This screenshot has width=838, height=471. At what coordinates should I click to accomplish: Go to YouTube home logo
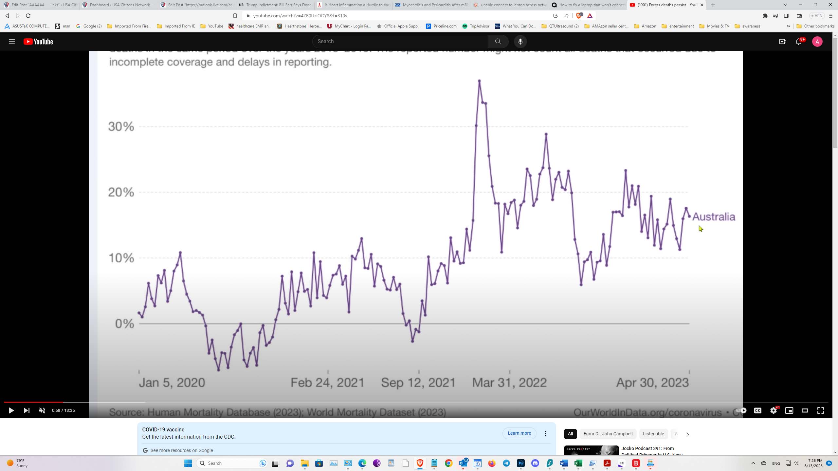38,41
